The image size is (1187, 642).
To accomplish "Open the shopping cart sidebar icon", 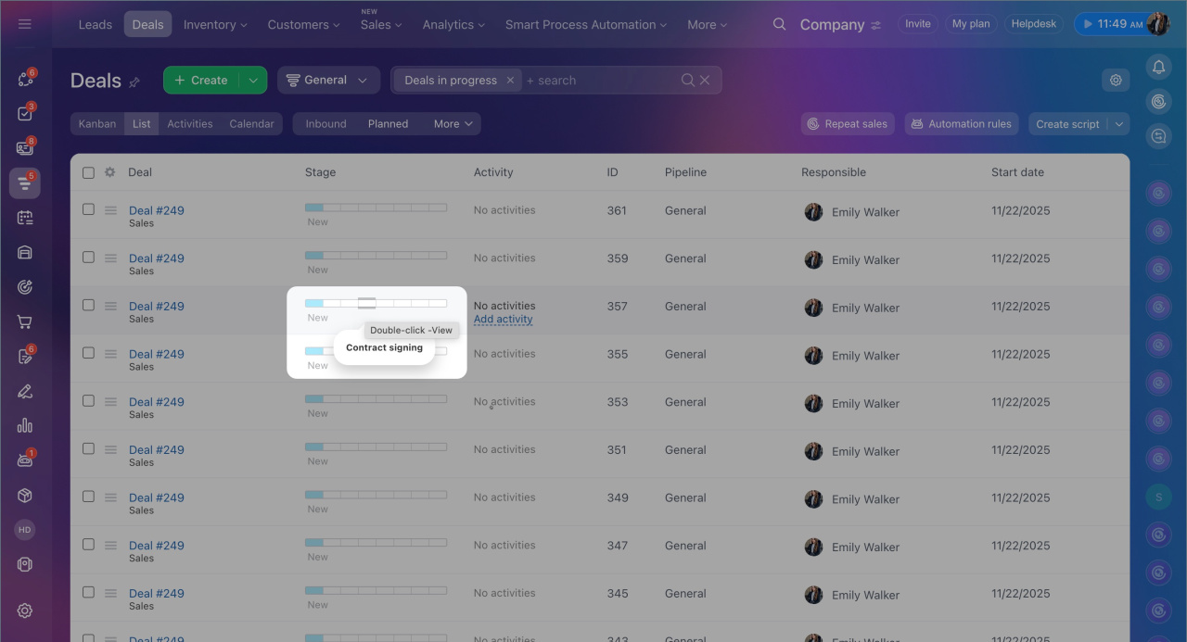I will pos(25,322).
